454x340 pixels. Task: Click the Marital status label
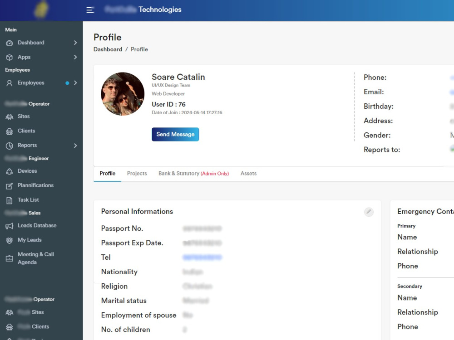(x=123, y=301)
